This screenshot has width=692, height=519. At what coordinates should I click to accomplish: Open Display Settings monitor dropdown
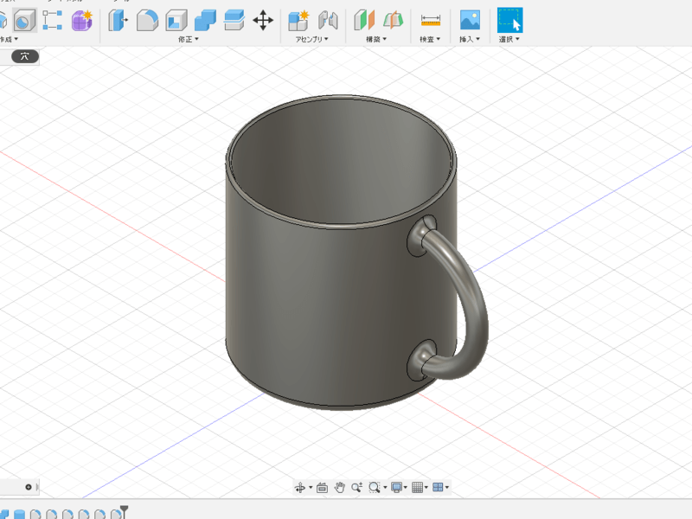click(x=399, y=488)
